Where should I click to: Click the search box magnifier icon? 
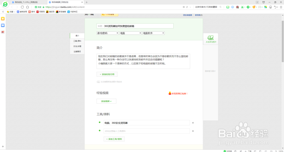[220, 7]
